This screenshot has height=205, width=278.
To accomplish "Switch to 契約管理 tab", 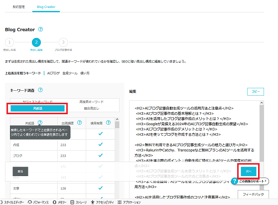I will pyautogui.click(x=18, y=7).
